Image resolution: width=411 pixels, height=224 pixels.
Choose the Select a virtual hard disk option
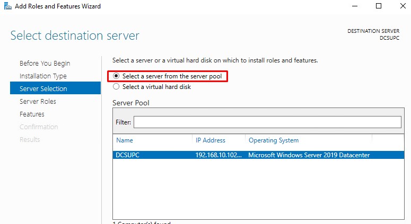[x=116, y=87]
